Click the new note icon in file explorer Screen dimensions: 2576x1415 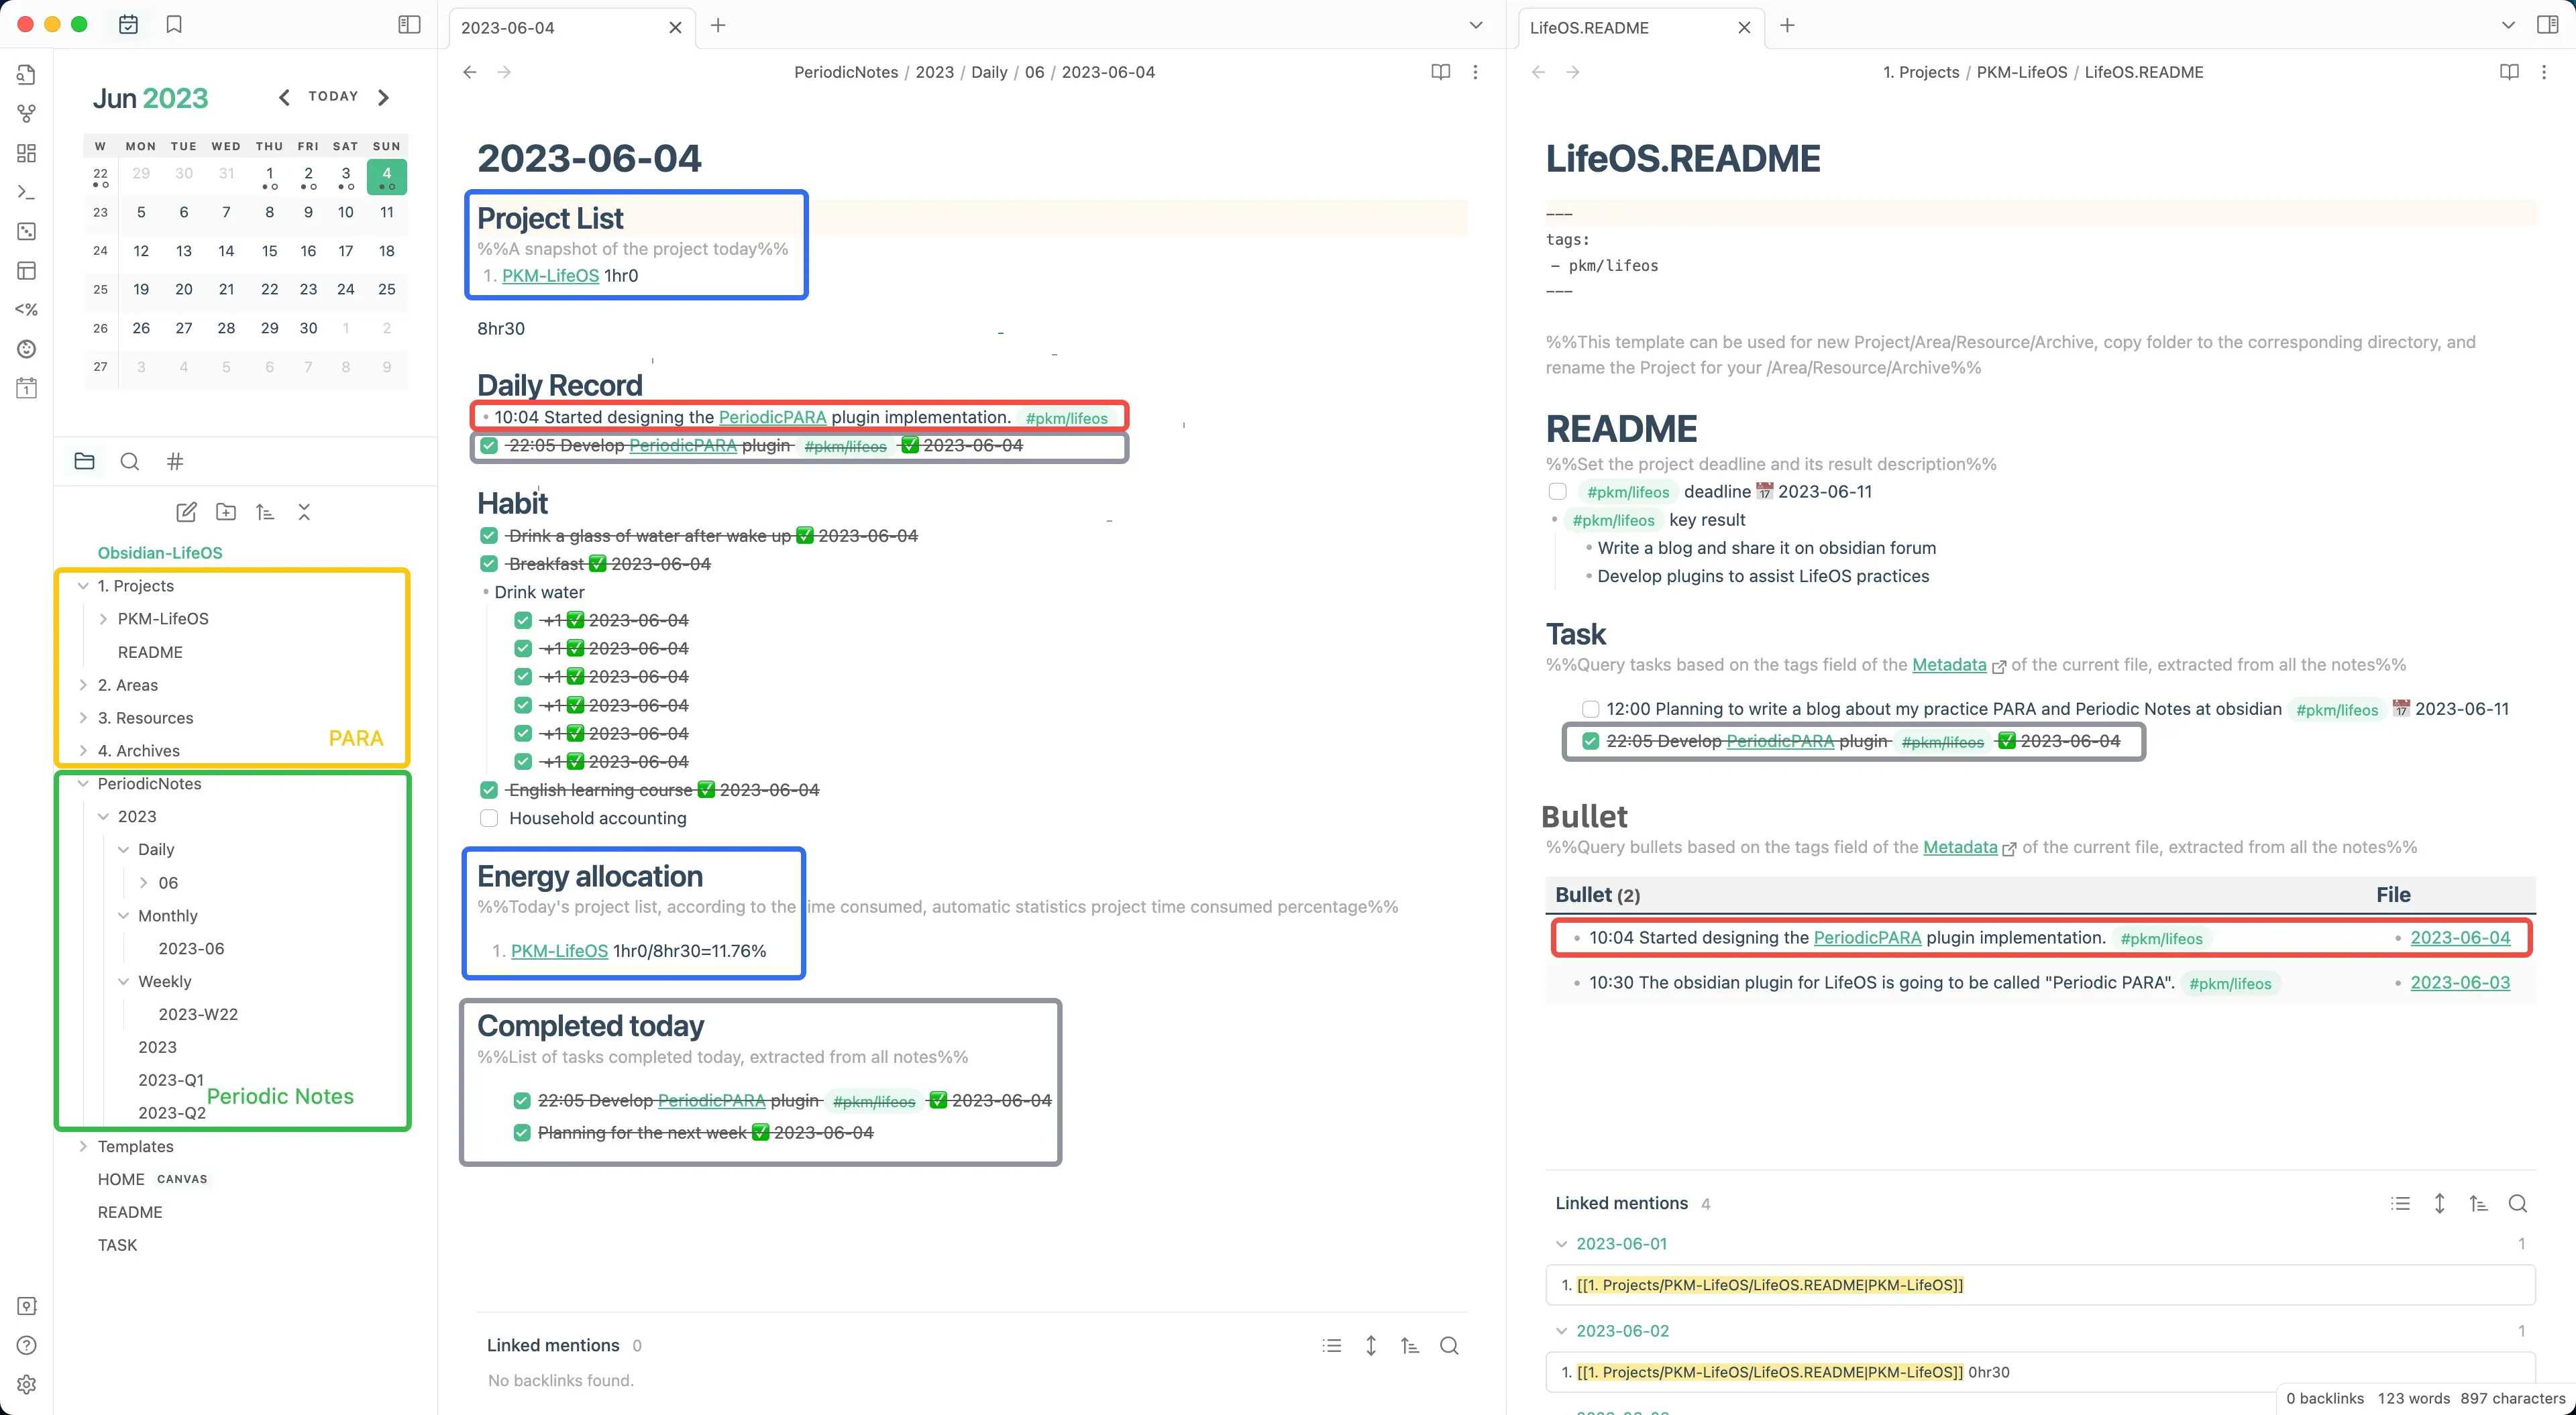(186, 512)
